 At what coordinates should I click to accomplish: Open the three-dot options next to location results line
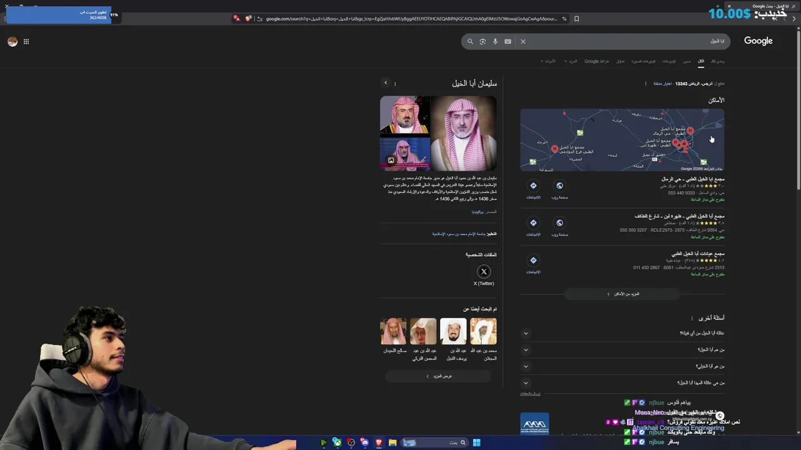[646, 84]
